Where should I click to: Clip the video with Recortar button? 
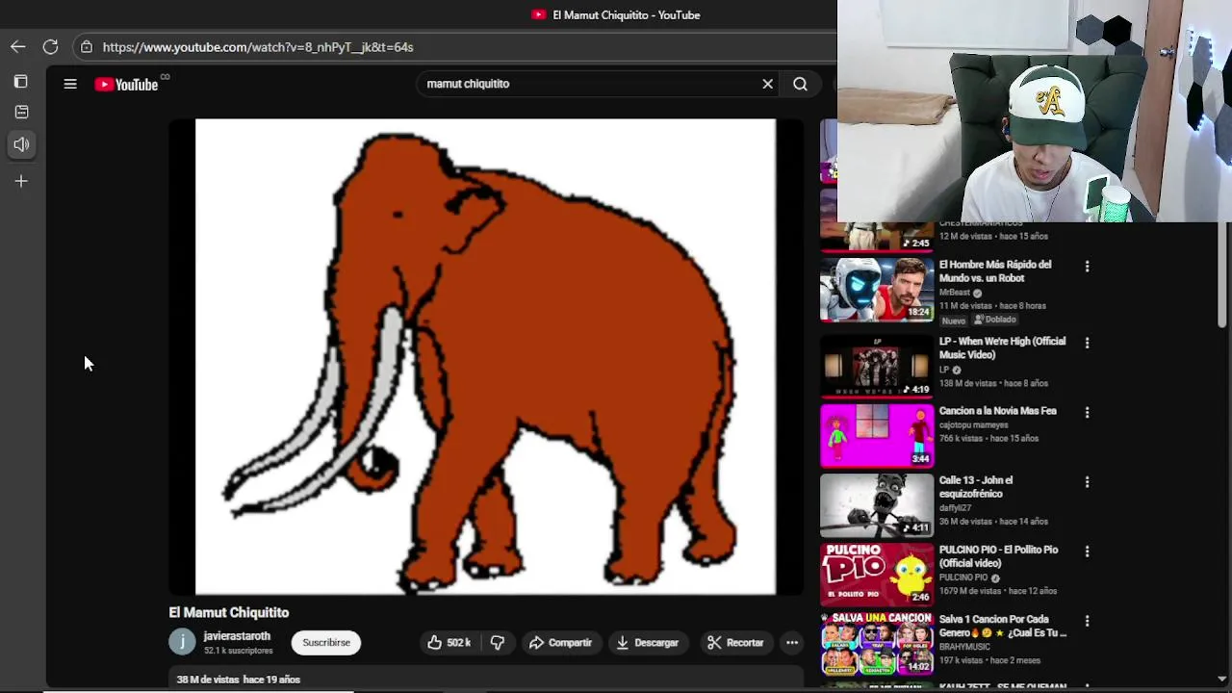[735, 642]
